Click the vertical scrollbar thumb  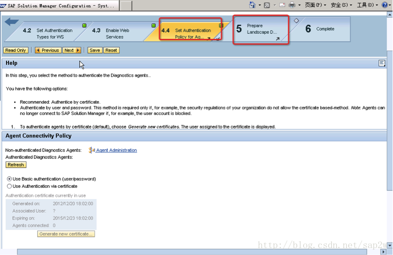coord(390,121)
